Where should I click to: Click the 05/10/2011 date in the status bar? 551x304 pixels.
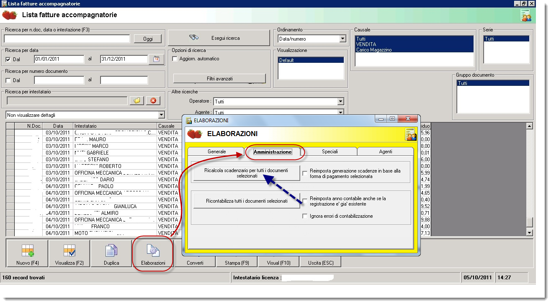[477, 278]
